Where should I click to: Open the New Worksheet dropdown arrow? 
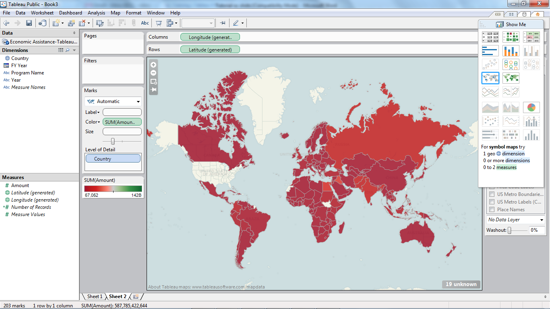62,23
